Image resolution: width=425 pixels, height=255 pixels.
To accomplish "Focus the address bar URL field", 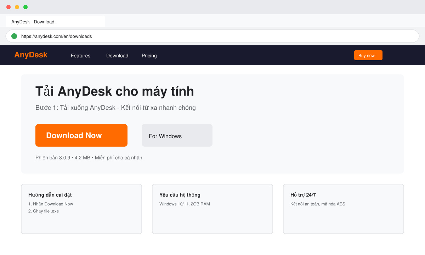I will [x=212, y=36].
